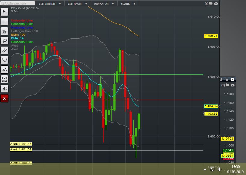Open the chart zoom magnifier tool

click(4, 41)
